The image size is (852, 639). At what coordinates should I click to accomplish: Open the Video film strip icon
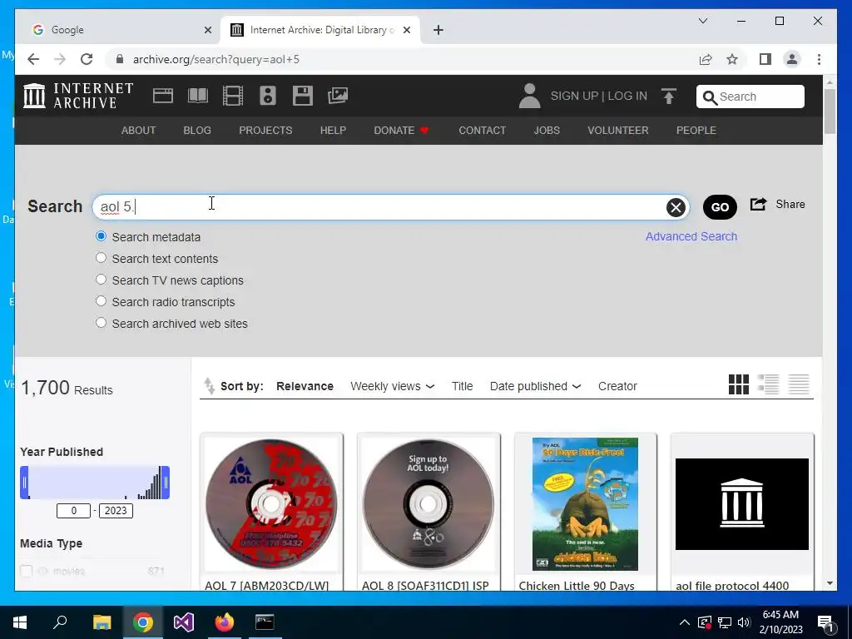click(233, 96)
